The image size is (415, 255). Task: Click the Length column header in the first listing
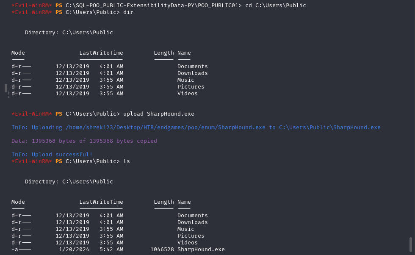click(163, 53)
